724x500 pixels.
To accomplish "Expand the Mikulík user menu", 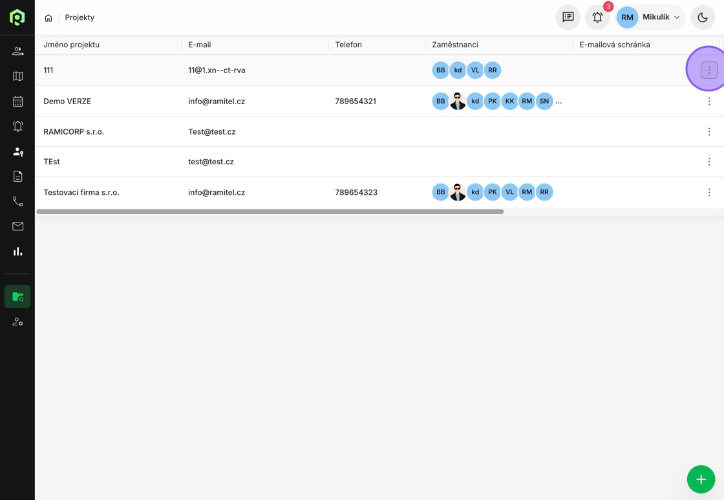I will (650, 17).
